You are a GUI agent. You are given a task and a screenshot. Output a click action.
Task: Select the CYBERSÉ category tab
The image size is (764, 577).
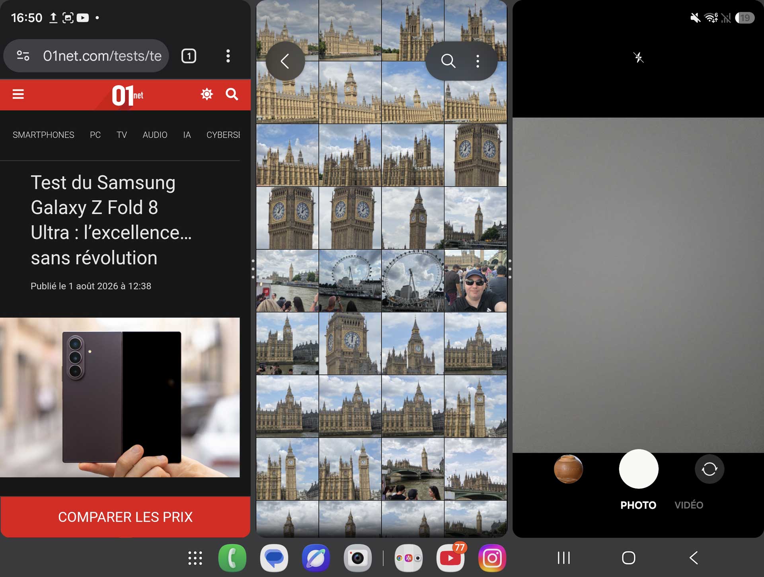(223, 135)
